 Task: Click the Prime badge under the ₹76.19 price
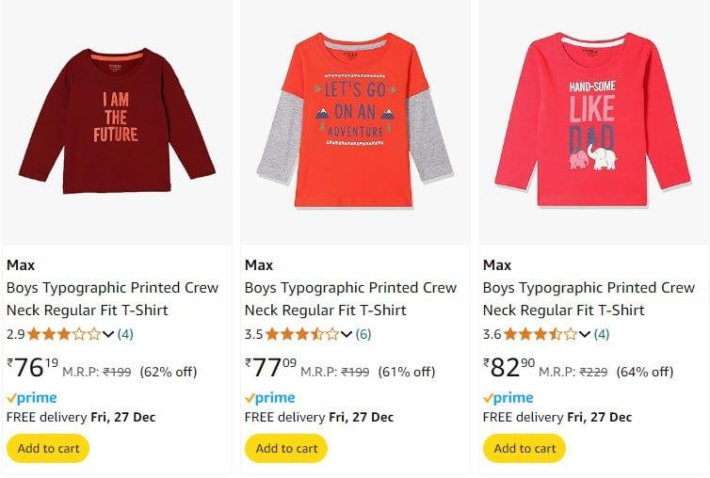click(x=32, y=398)
